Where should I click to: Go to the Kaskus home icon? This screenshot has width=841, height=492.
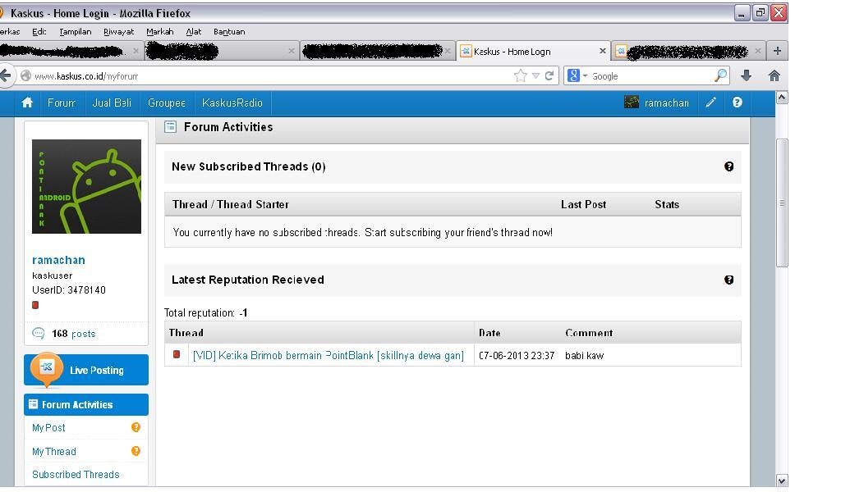(x=27, y=102)
